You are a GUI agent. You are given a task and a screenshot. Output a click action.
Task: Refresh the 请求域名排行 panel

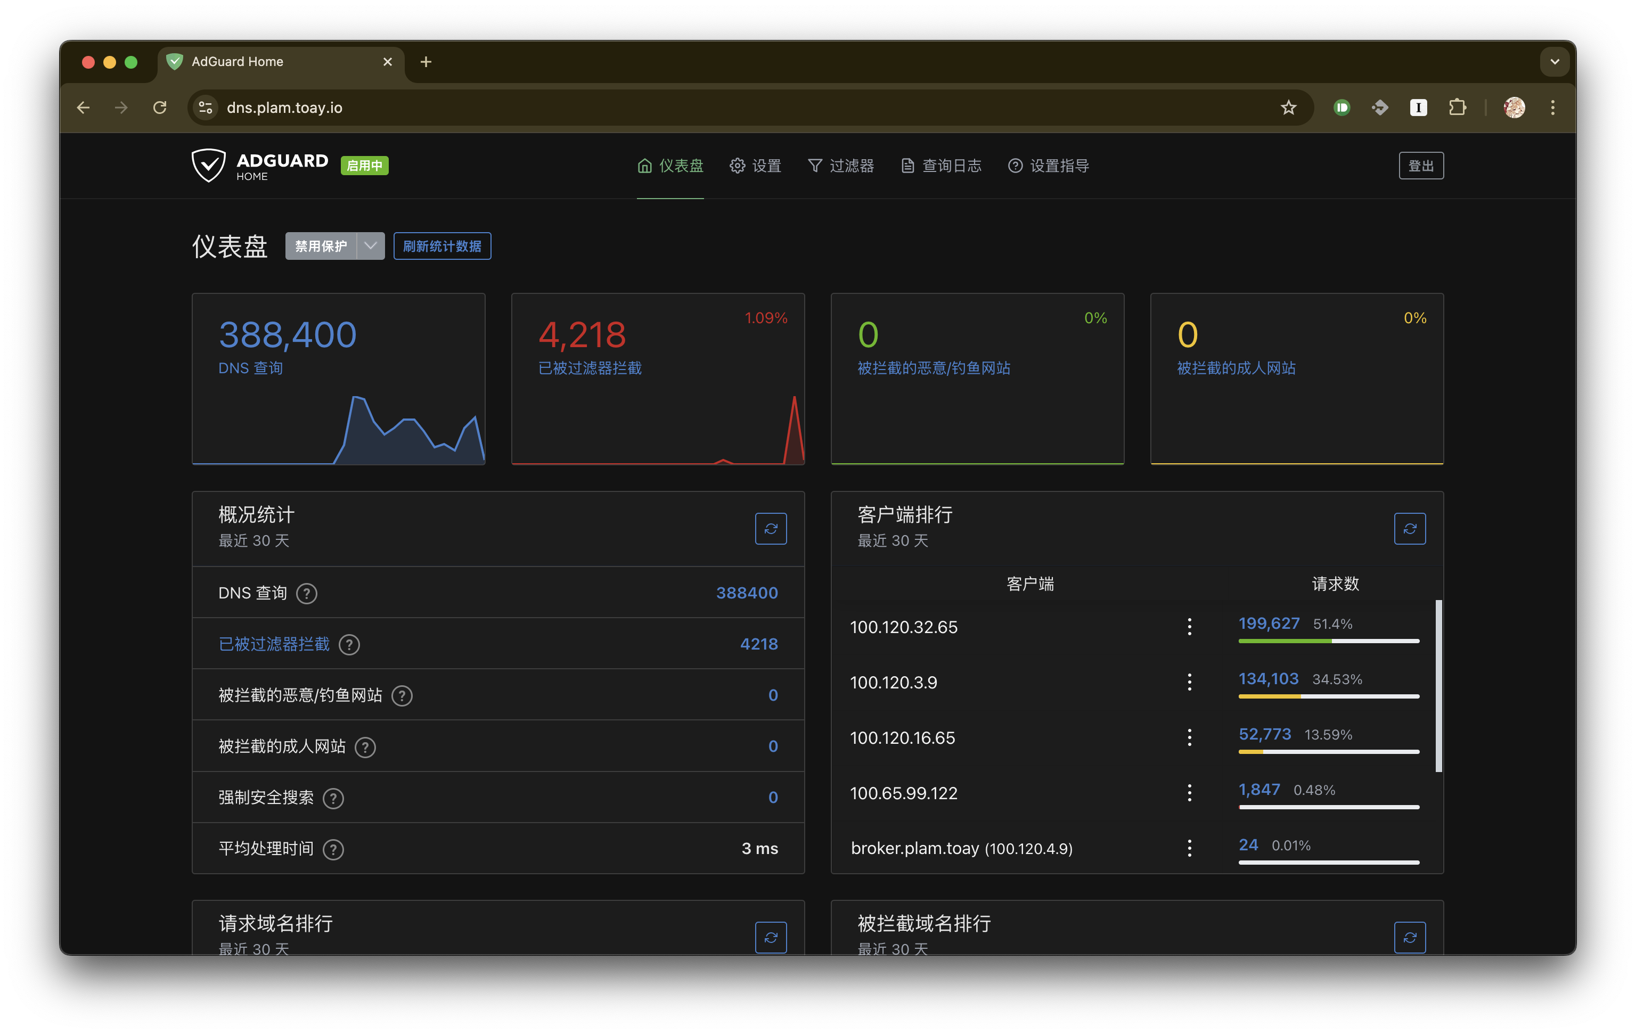[771, 937]
